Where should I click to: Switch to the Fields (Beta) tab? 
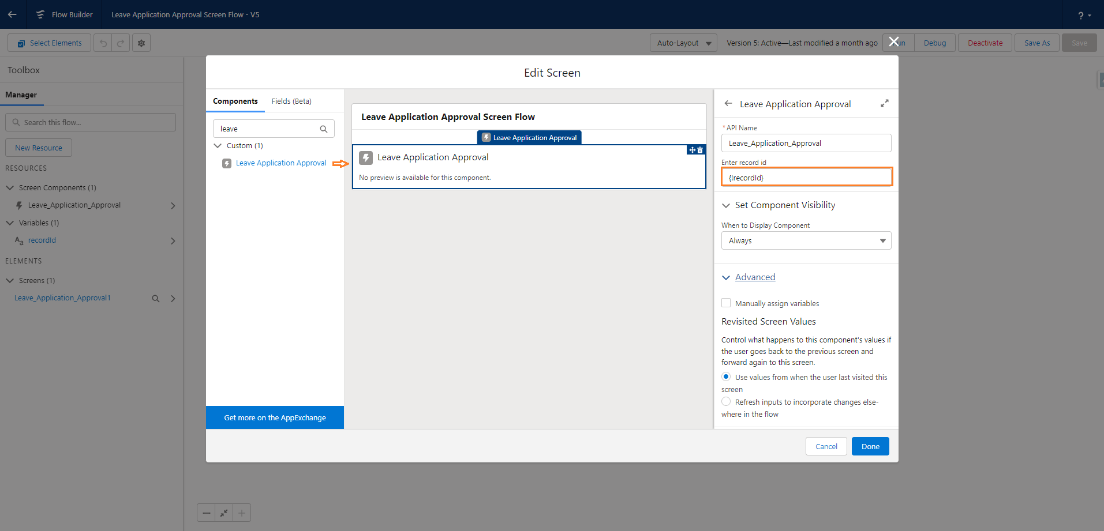pos(291,101)
